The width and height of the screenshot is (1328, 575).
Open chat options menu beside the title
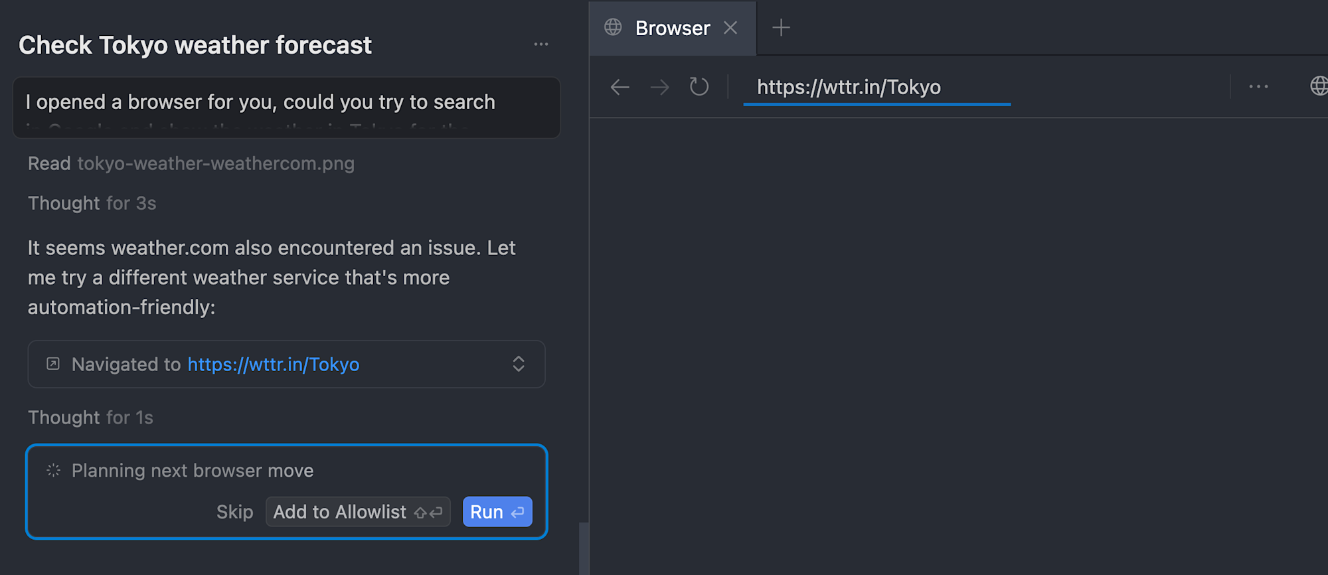541,44
